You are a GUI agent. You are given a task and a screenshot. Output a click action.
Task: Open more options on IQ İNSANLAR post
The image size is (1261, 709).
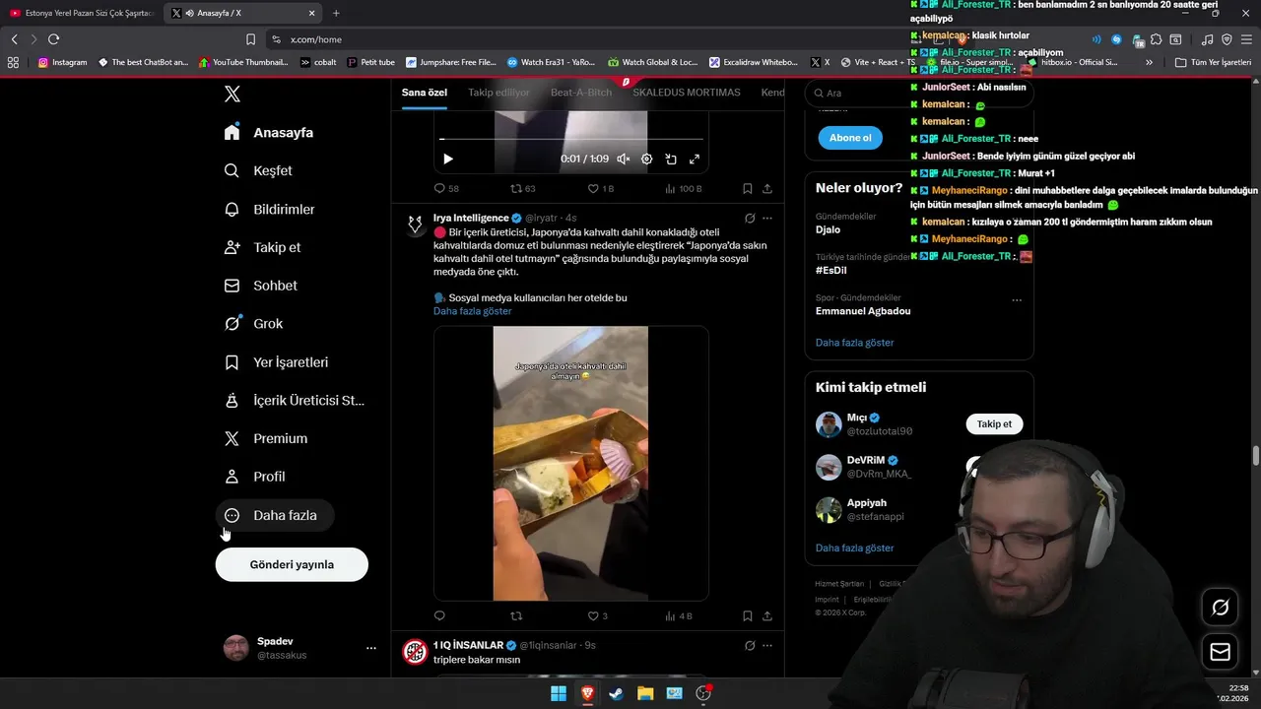coord(767,645)
